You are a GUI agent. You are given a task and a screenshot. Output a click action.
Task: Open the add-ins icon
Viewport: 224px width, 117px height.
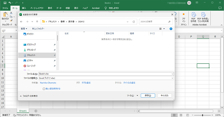pos(184,14)
